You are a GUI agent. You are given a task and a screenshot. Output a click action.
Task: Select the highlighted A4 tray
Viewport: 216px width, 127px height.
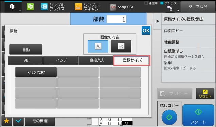(x=127, y=123)
